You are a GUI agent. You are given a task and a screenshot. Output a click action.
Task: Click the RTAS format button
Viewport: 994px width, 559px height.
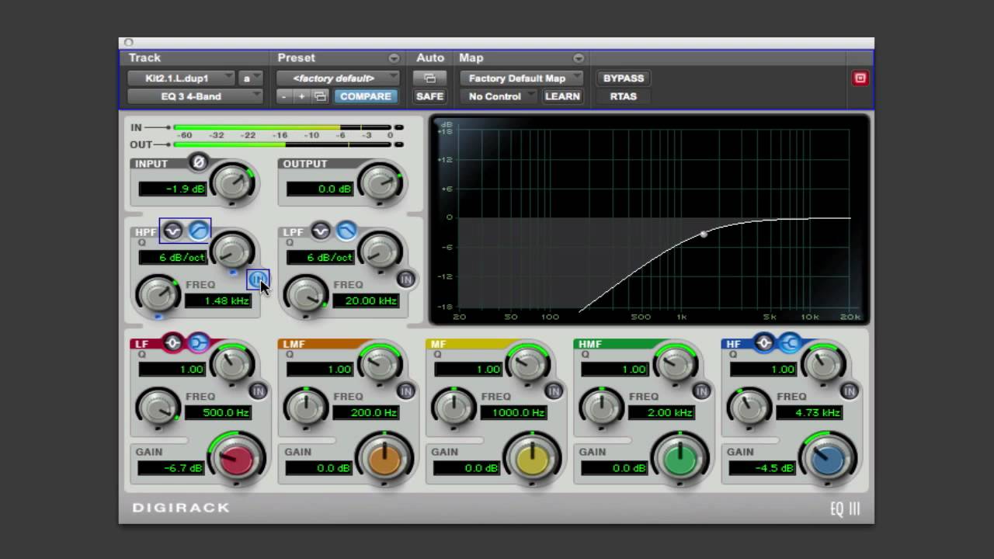pyautogui.click(x=624, y=96)
